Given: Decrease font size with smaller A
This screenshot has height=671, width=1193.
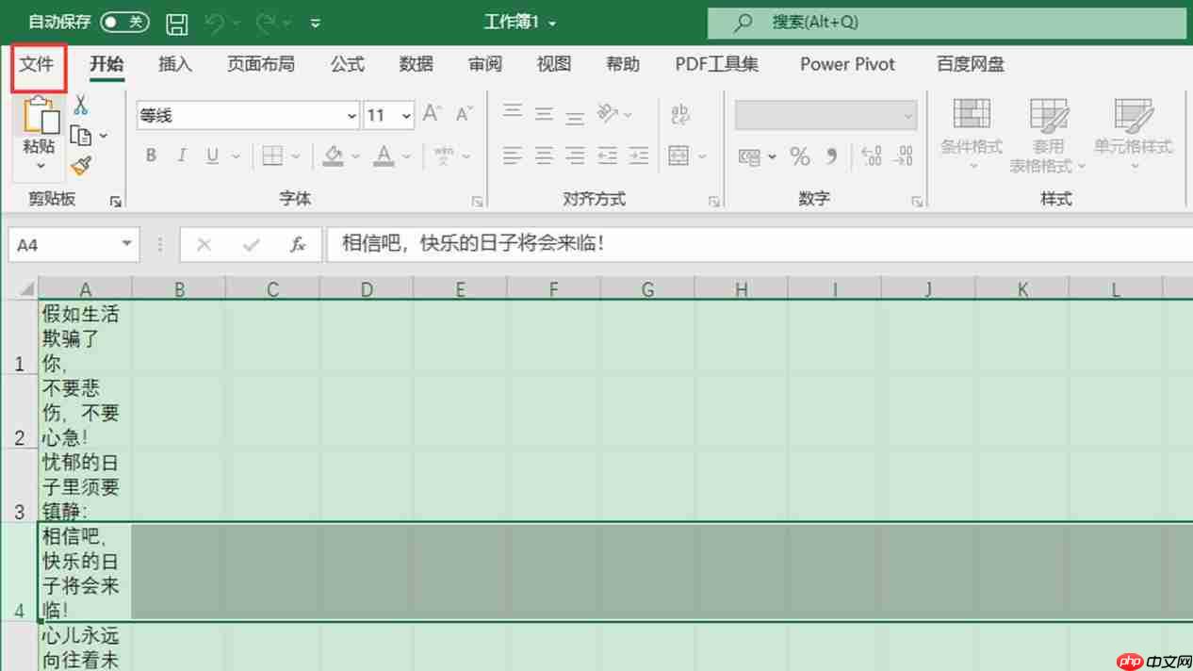Looking at the screenshot, I should click(x=464, y=114).
